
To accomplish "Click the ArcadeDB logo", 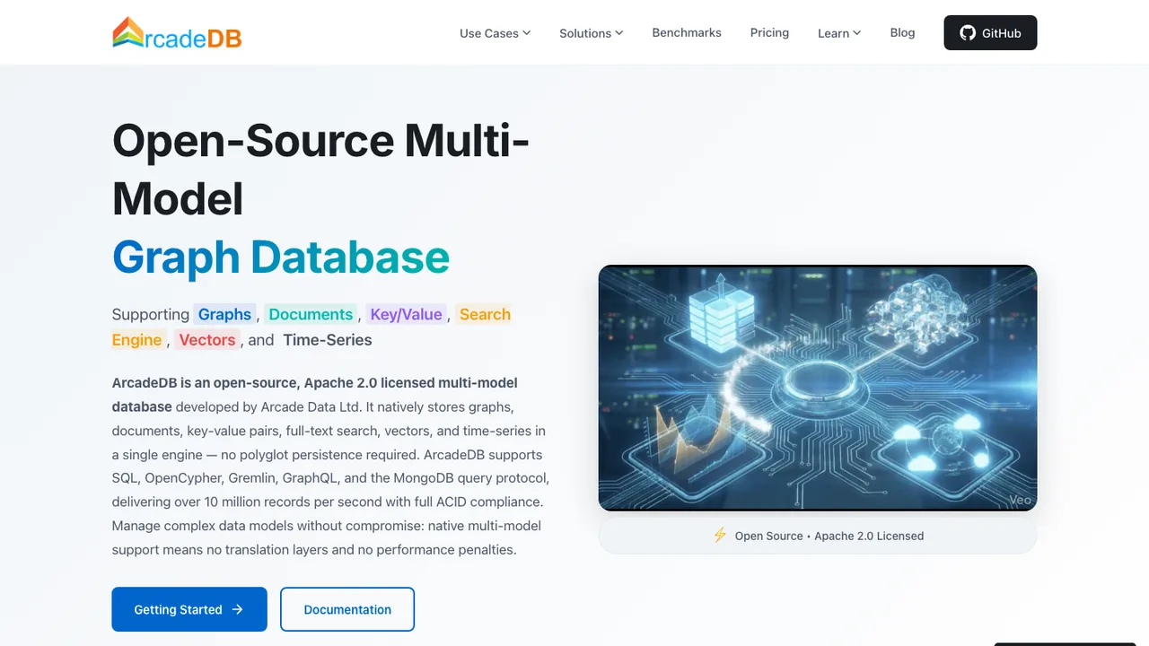I will pyautogui.click(x=177, y=32).
